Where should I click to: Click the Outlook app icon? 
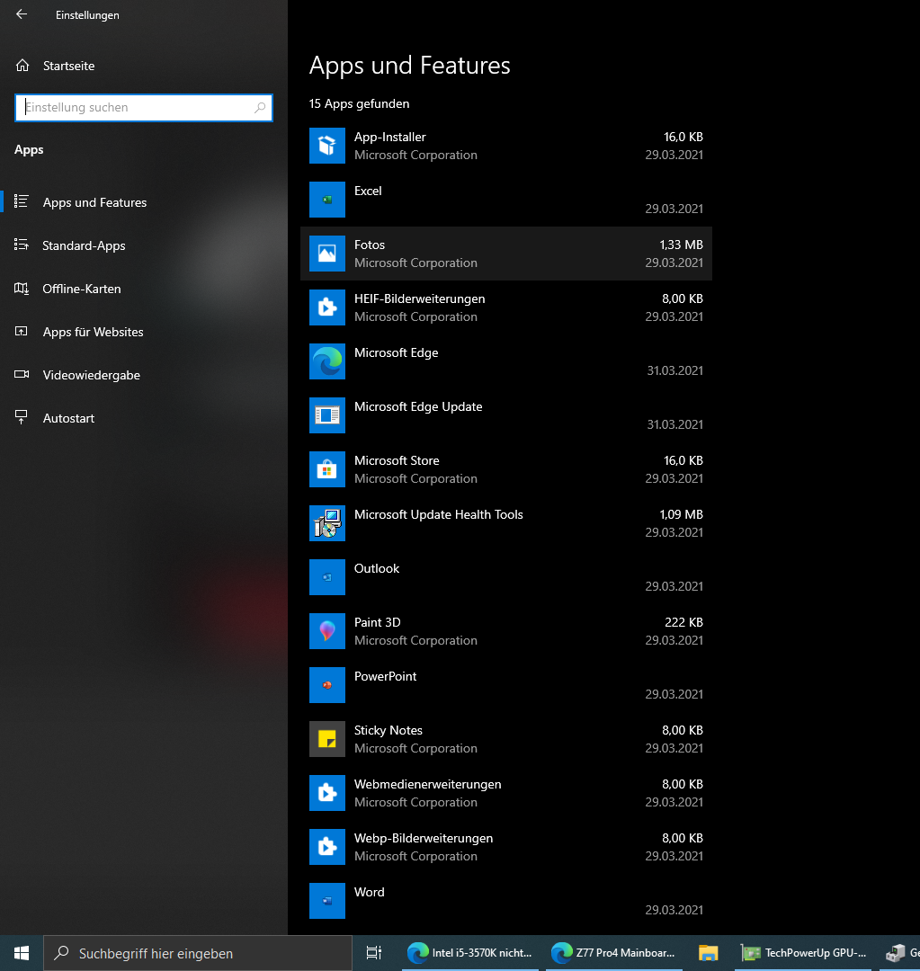tap(327, 577)
